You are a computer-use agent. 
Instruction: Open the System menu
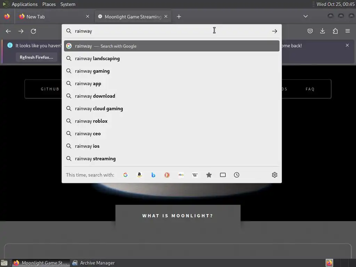click(x=68, y=4)
